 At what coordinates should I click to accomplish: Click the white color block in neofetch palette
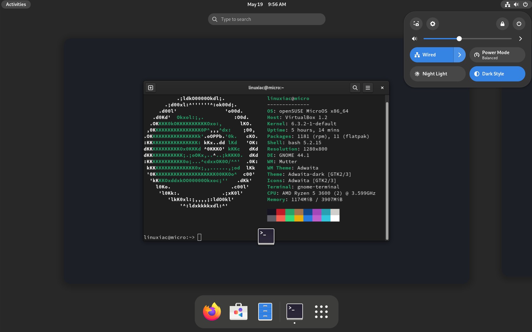coord(335,218)
